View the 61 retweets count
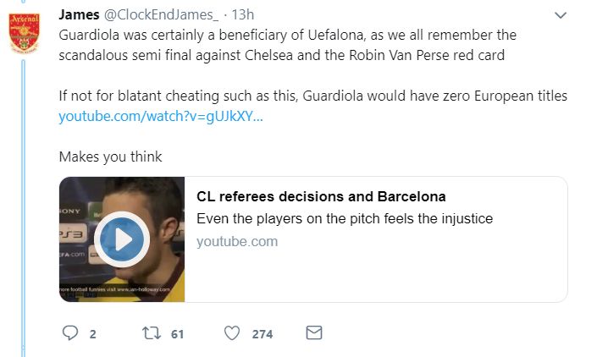The image size is (608, 357). (x=177, y=334)
